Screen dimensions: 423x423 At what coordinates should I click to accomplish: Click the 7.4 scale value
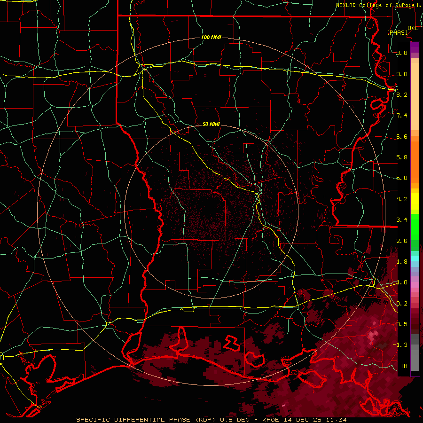point(402,116)
